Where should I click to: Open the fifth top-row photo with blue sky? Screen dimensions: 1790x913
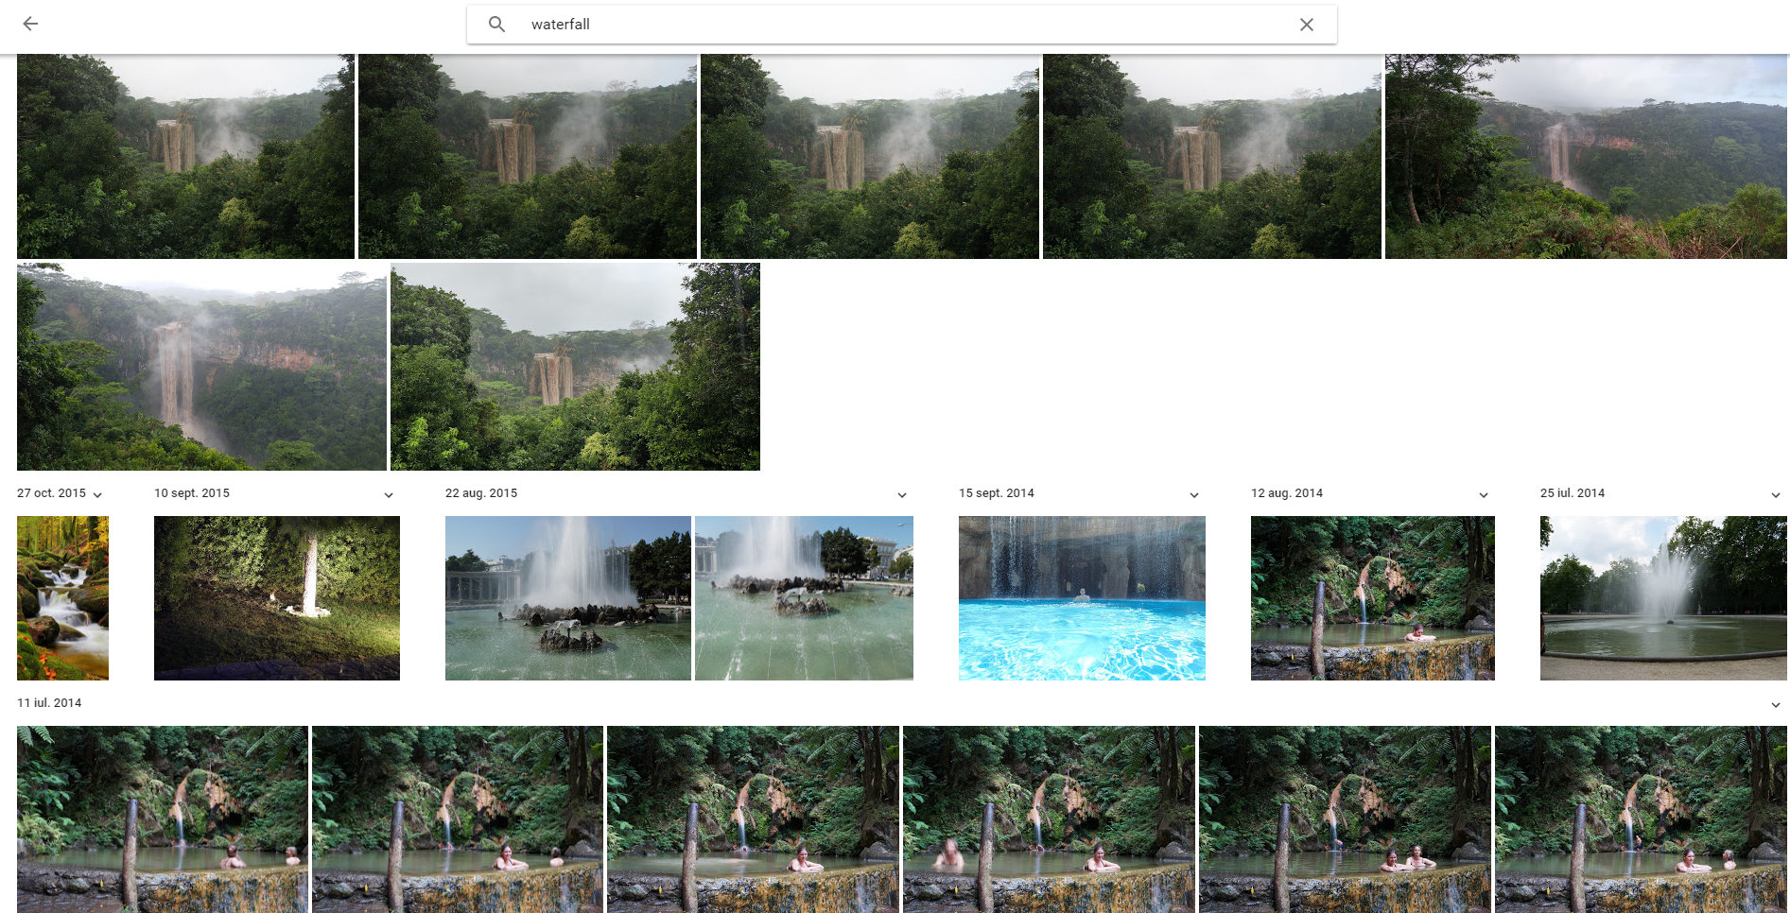pyautogui.click(x=1586, y=156)
